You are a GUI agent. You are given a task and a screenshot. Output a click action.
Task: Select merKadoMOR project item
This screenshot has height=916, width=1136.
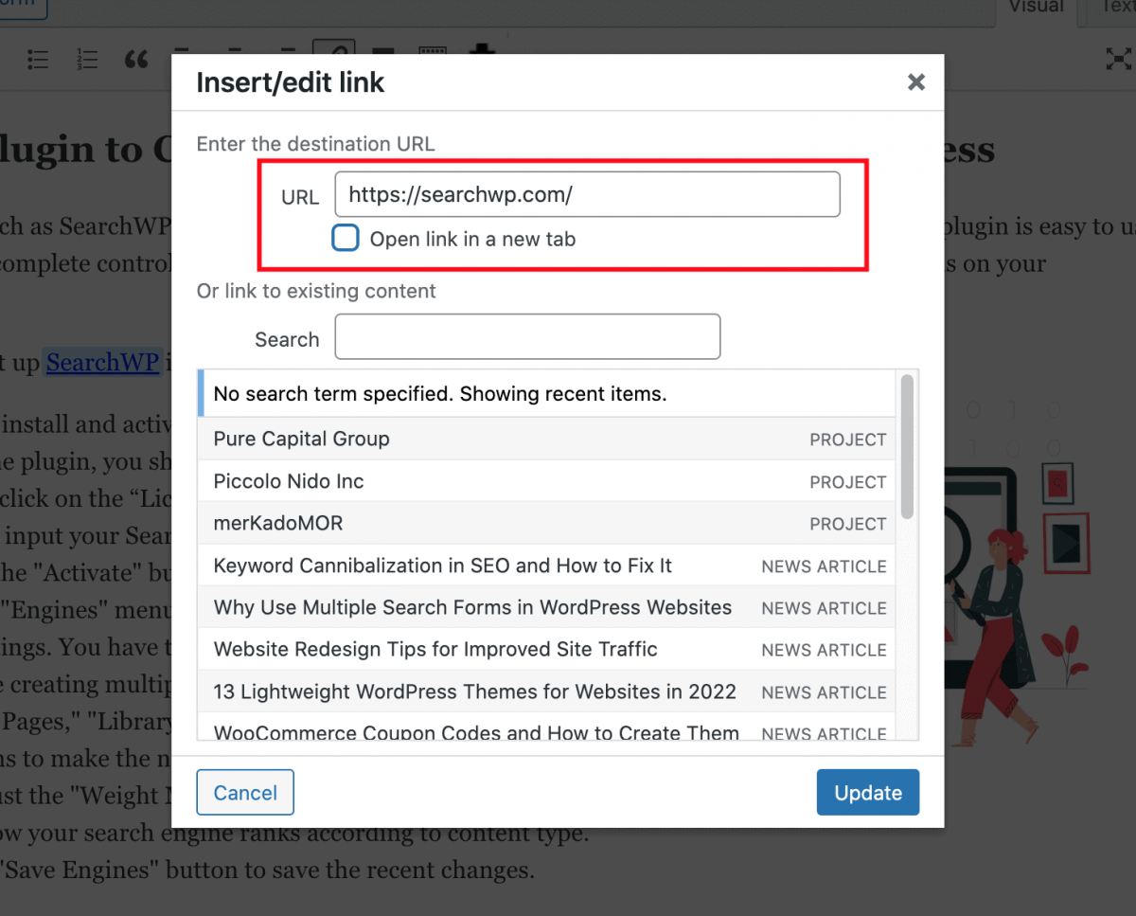click(x=546, y=523)
